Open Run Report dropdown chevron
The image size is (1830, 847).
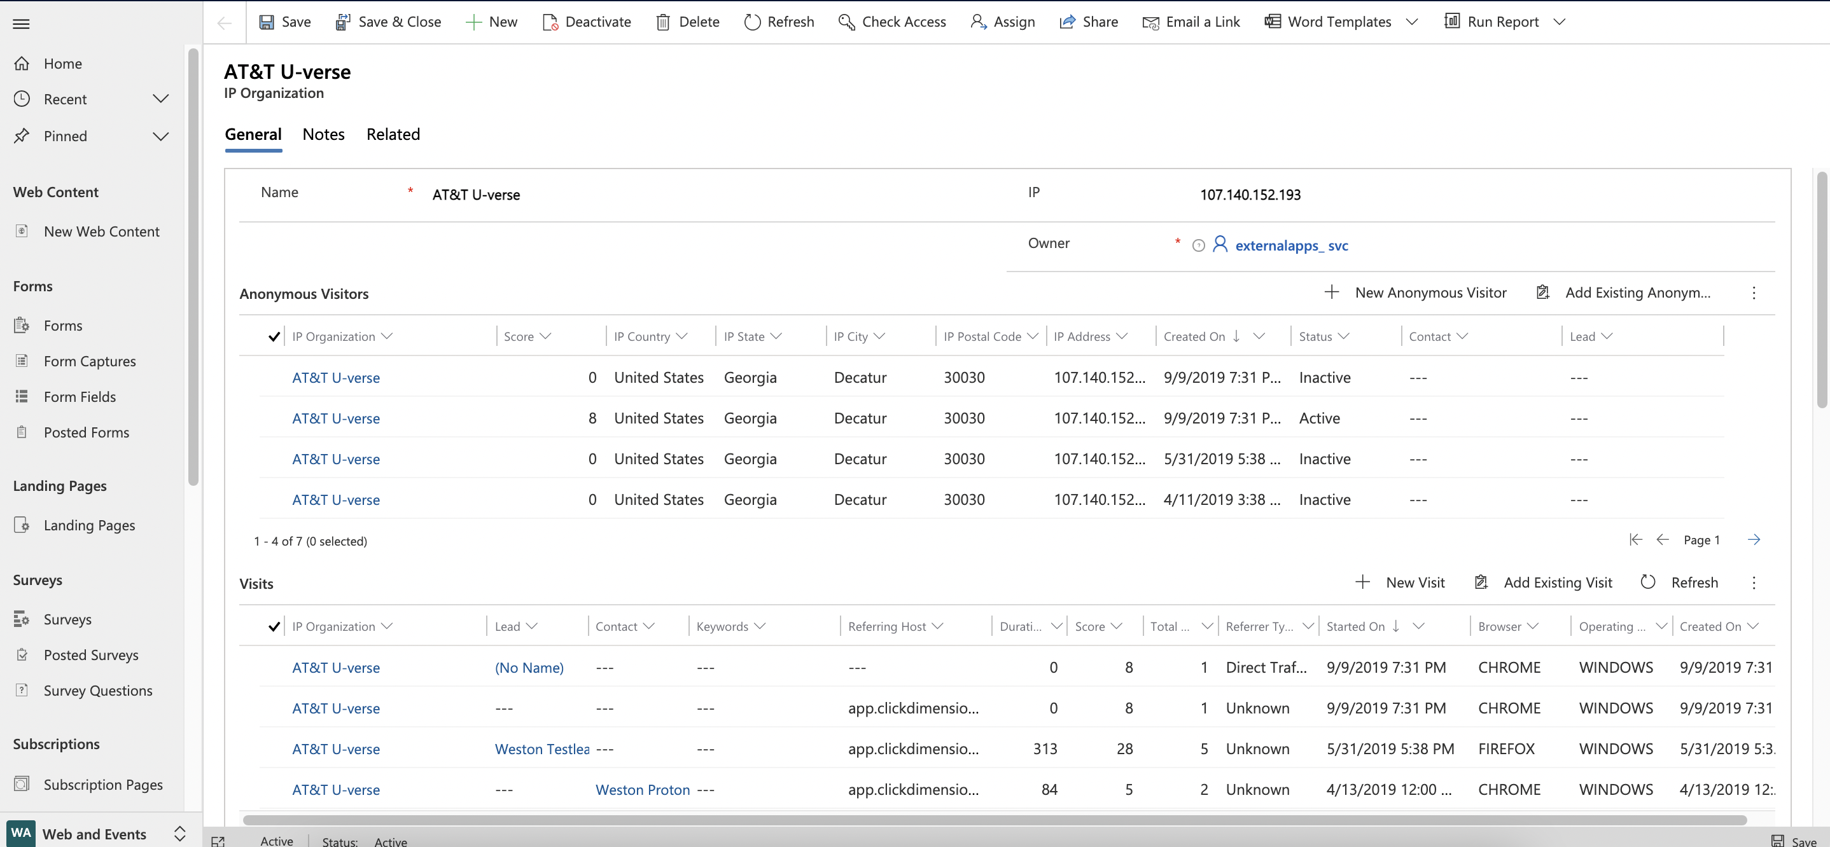coord(1560,22)
